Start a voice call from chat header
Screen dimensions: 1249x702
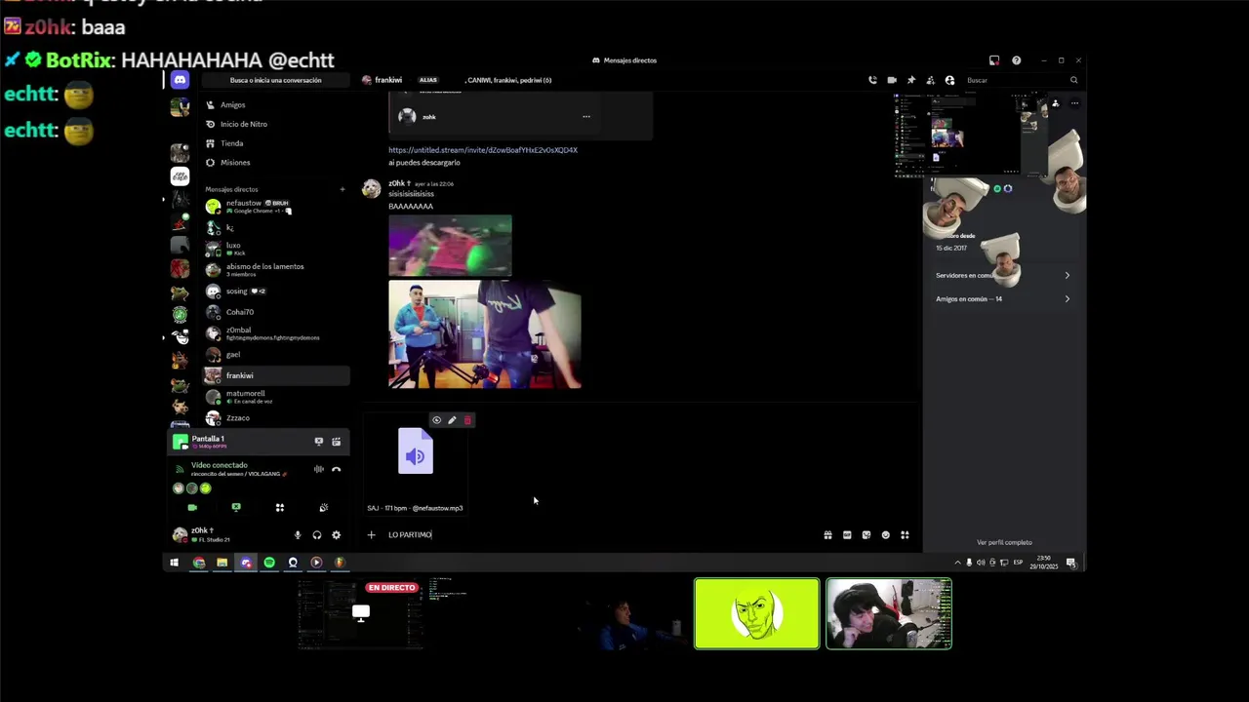872,80
